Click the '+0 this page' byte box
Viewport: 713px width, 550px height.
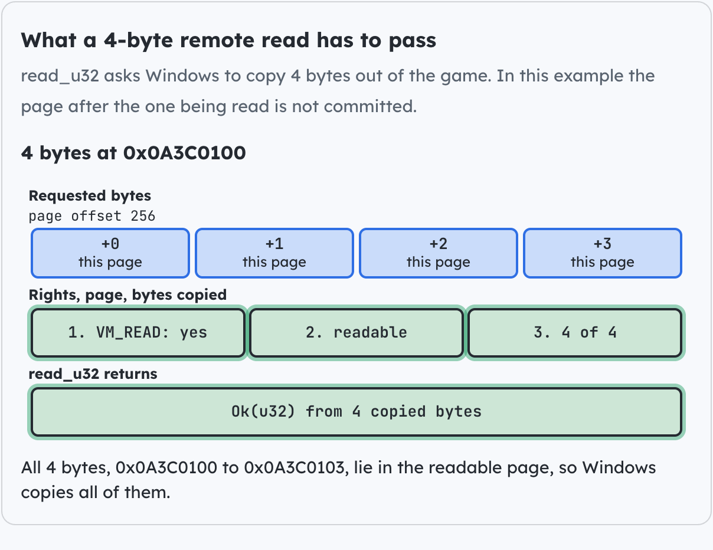[110, 253]
